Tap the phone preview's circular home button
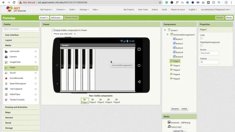This screenshot has width=235, height=132. (x=139, y=66)
